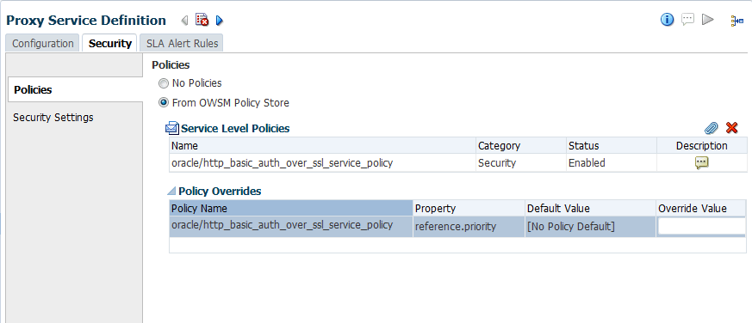Show policy description bubble icon

(x=702, y=163)
